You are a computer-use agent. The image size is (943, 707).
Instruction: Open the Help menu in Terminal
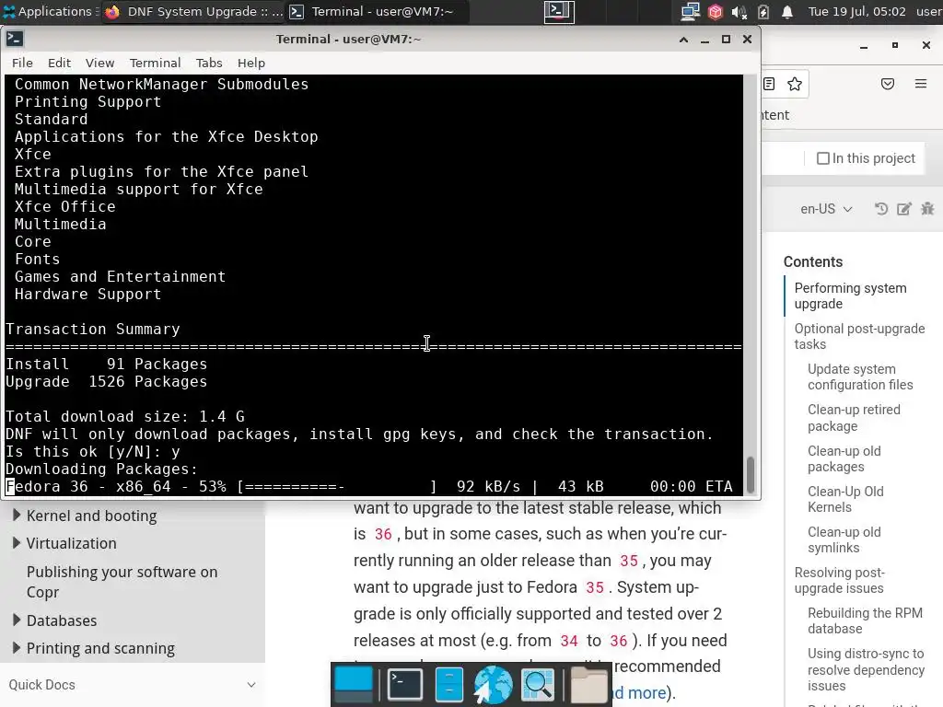[250, 64]
